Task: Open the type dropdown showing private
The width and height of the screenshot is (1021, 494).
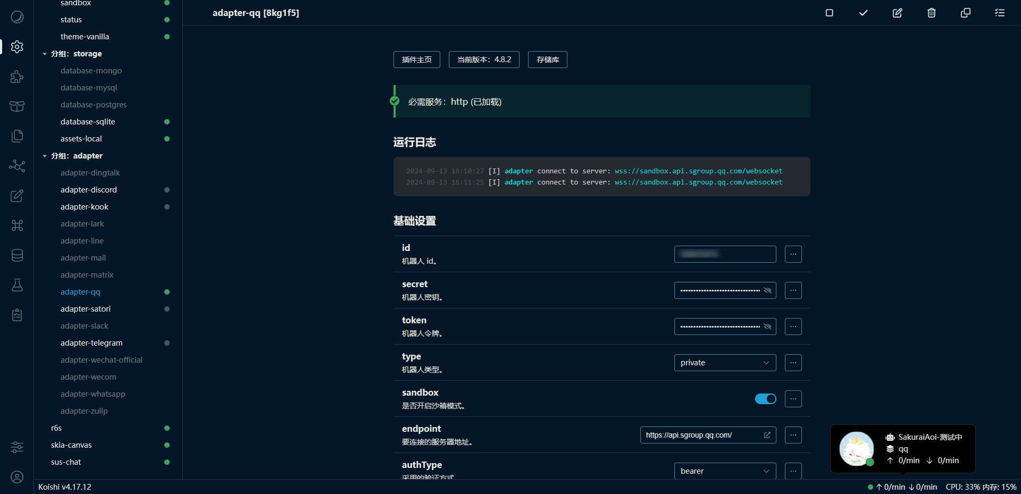Action: [x=724, y=363]
